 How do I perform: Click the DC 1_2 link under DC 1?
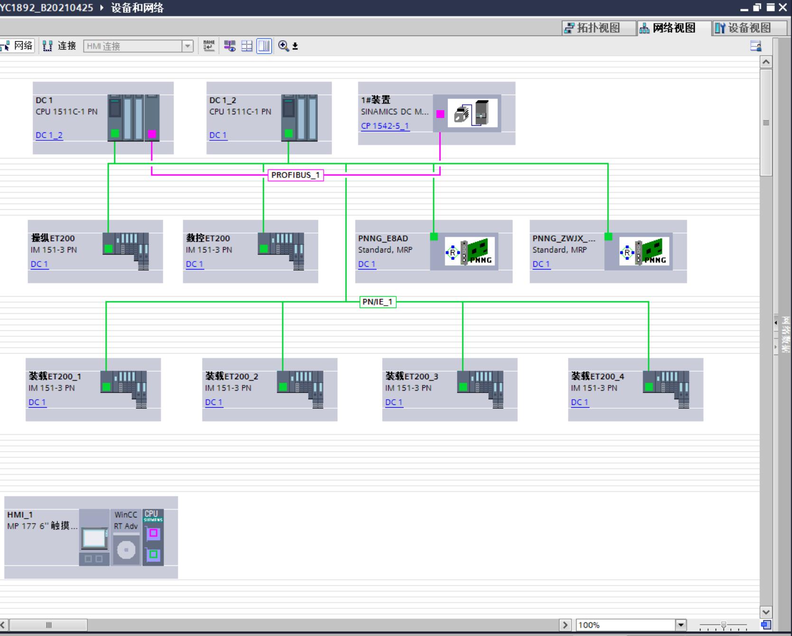[x=49, y=135]
